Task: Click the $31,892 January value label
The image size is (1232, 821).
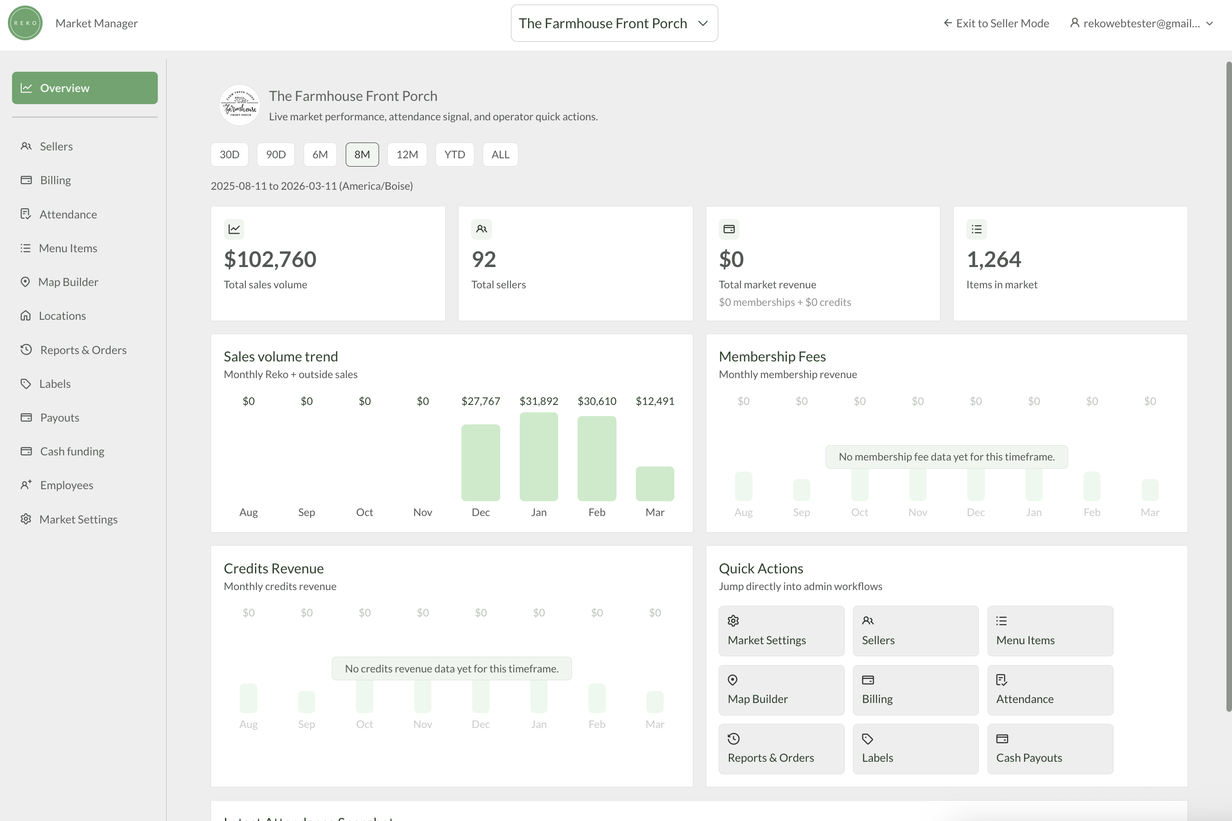Action: click(x=539, y=401)
